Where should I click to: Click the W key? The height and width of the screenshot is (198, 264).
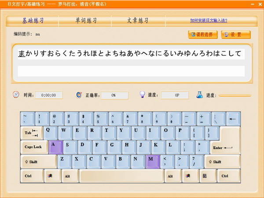pos(65,133)
